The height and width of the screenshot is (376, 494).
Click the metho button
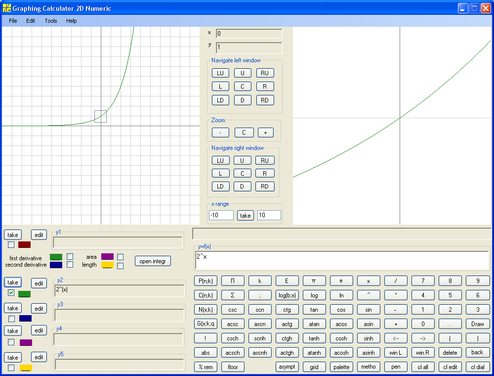point(369,367)
